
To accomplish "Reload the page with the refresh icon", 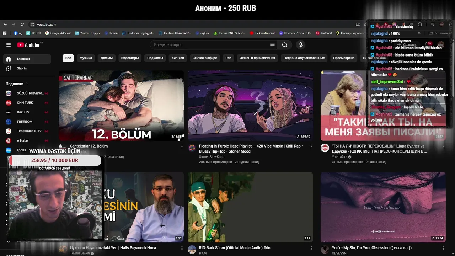I will [22, 25].
